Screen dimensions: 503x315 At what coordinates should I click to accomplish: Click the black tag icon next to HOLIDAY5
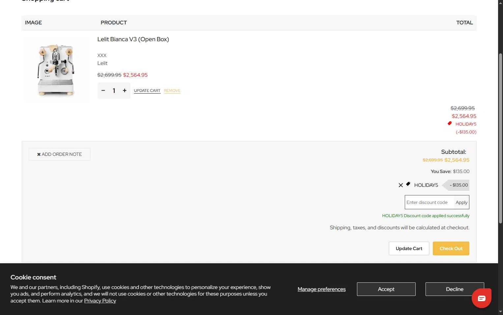pyautogui.click(x=408, y=184)
